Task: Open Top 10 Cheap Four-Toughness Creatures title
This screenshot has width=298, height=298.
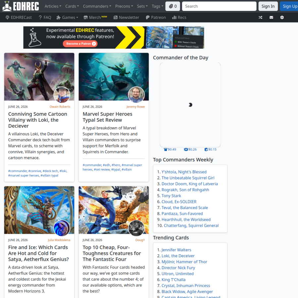Action: coord(112,253)
